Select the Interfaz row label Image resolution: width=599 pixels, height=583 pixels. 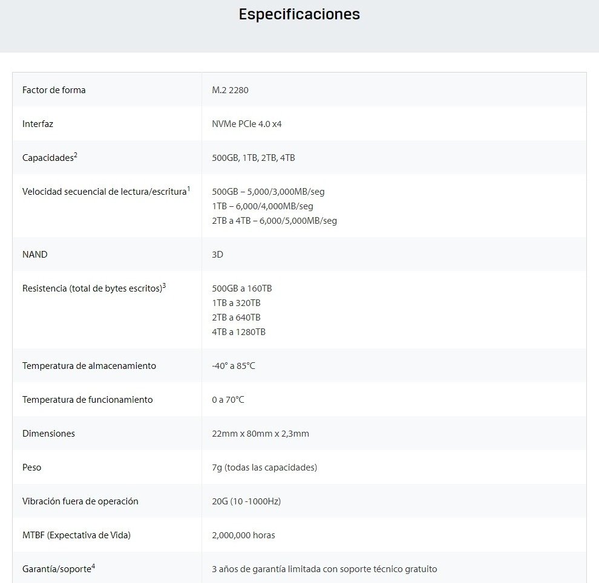click(x=38, y=124)
